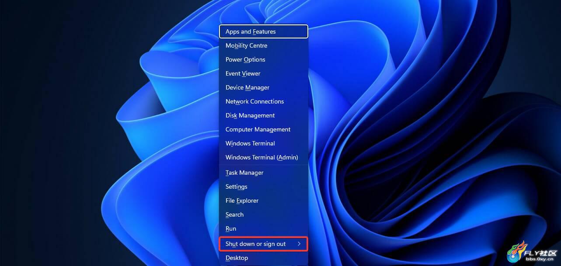Select Mobility Centre menu entry
The width and height of the screenshot is (561, 266).
click(264, 45)
